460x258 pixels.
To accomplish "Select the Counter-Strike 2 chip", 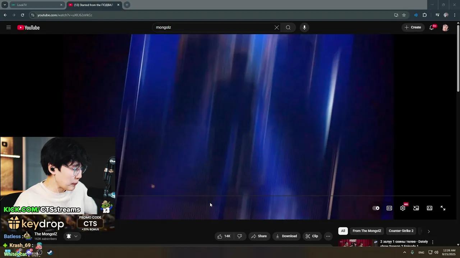I will click(401, 231).
